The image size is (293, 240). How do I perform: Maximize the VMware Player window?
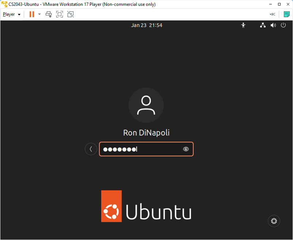(x=279, y=4)
